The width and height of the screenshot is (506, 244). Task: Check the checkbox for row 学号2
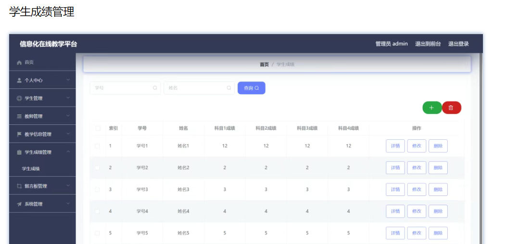click(x=97, y=168)
